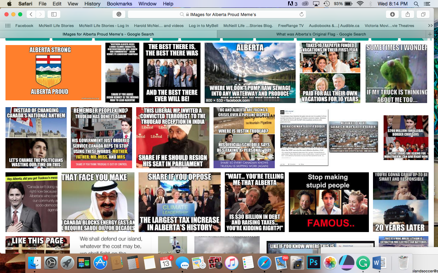Go back with Safari's back arrow

tap(31, 14)
